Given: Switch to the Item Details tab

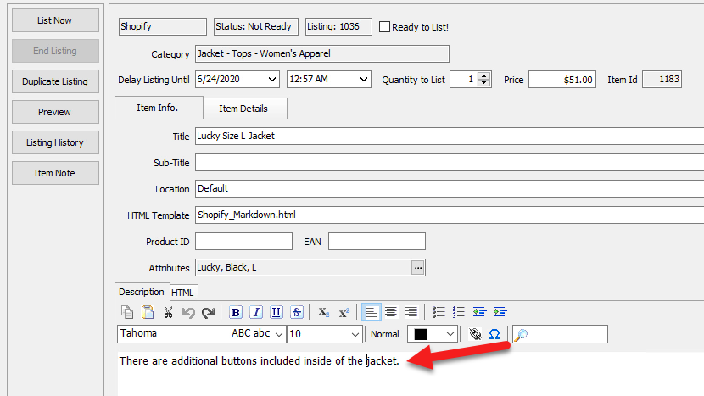Looking at the screenshot, I should (243, 109).
